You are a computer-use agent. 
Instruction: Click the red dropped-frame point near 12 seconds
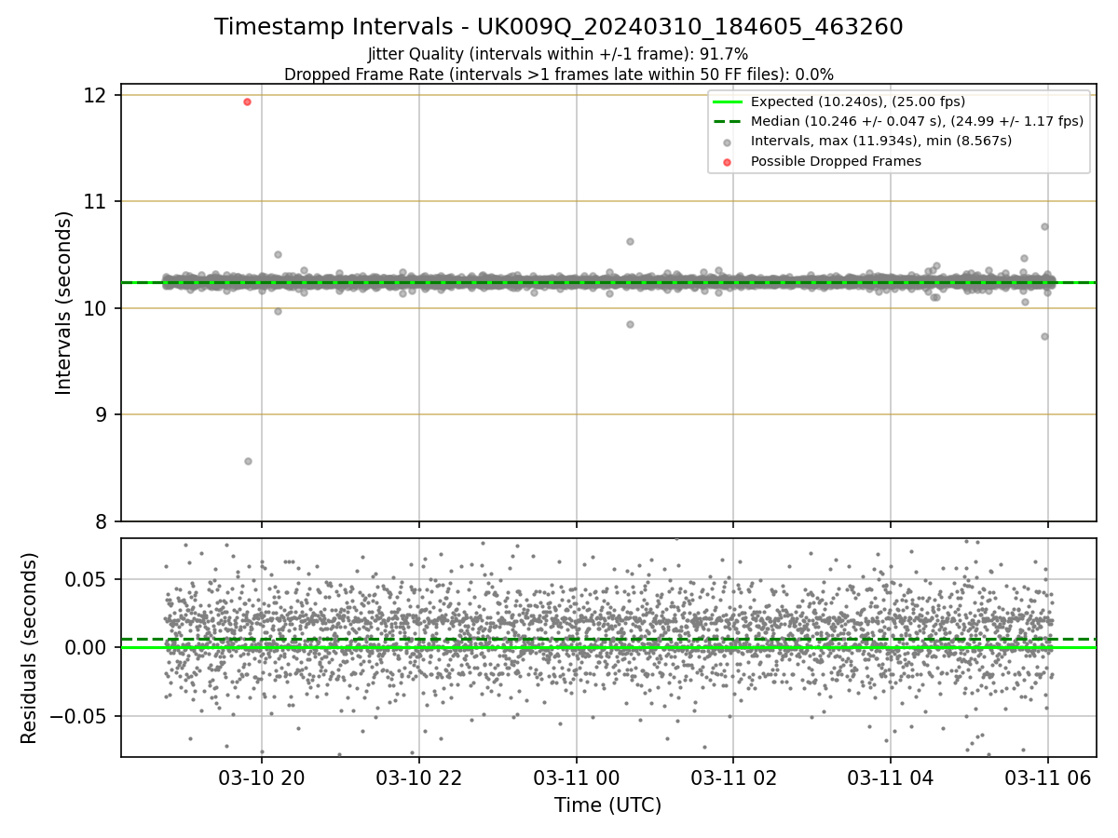point(247,101)
